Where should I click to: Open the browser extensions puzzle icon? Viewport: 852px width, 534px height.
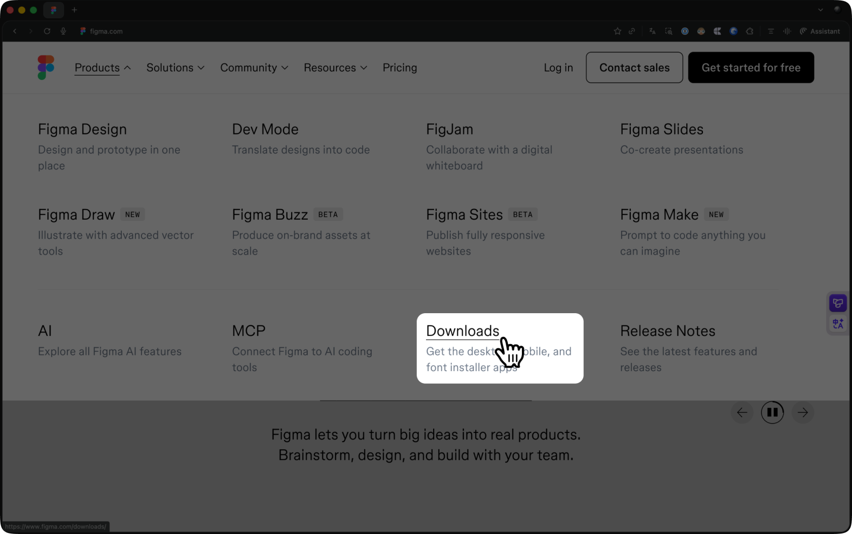750,31
